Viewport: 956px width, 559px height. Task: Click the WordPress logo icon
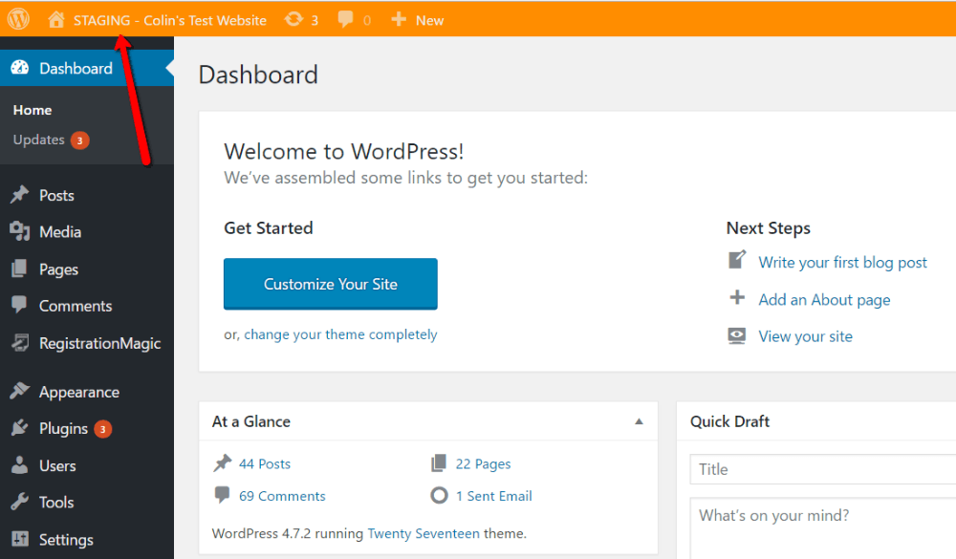click(x=18, y=19)
